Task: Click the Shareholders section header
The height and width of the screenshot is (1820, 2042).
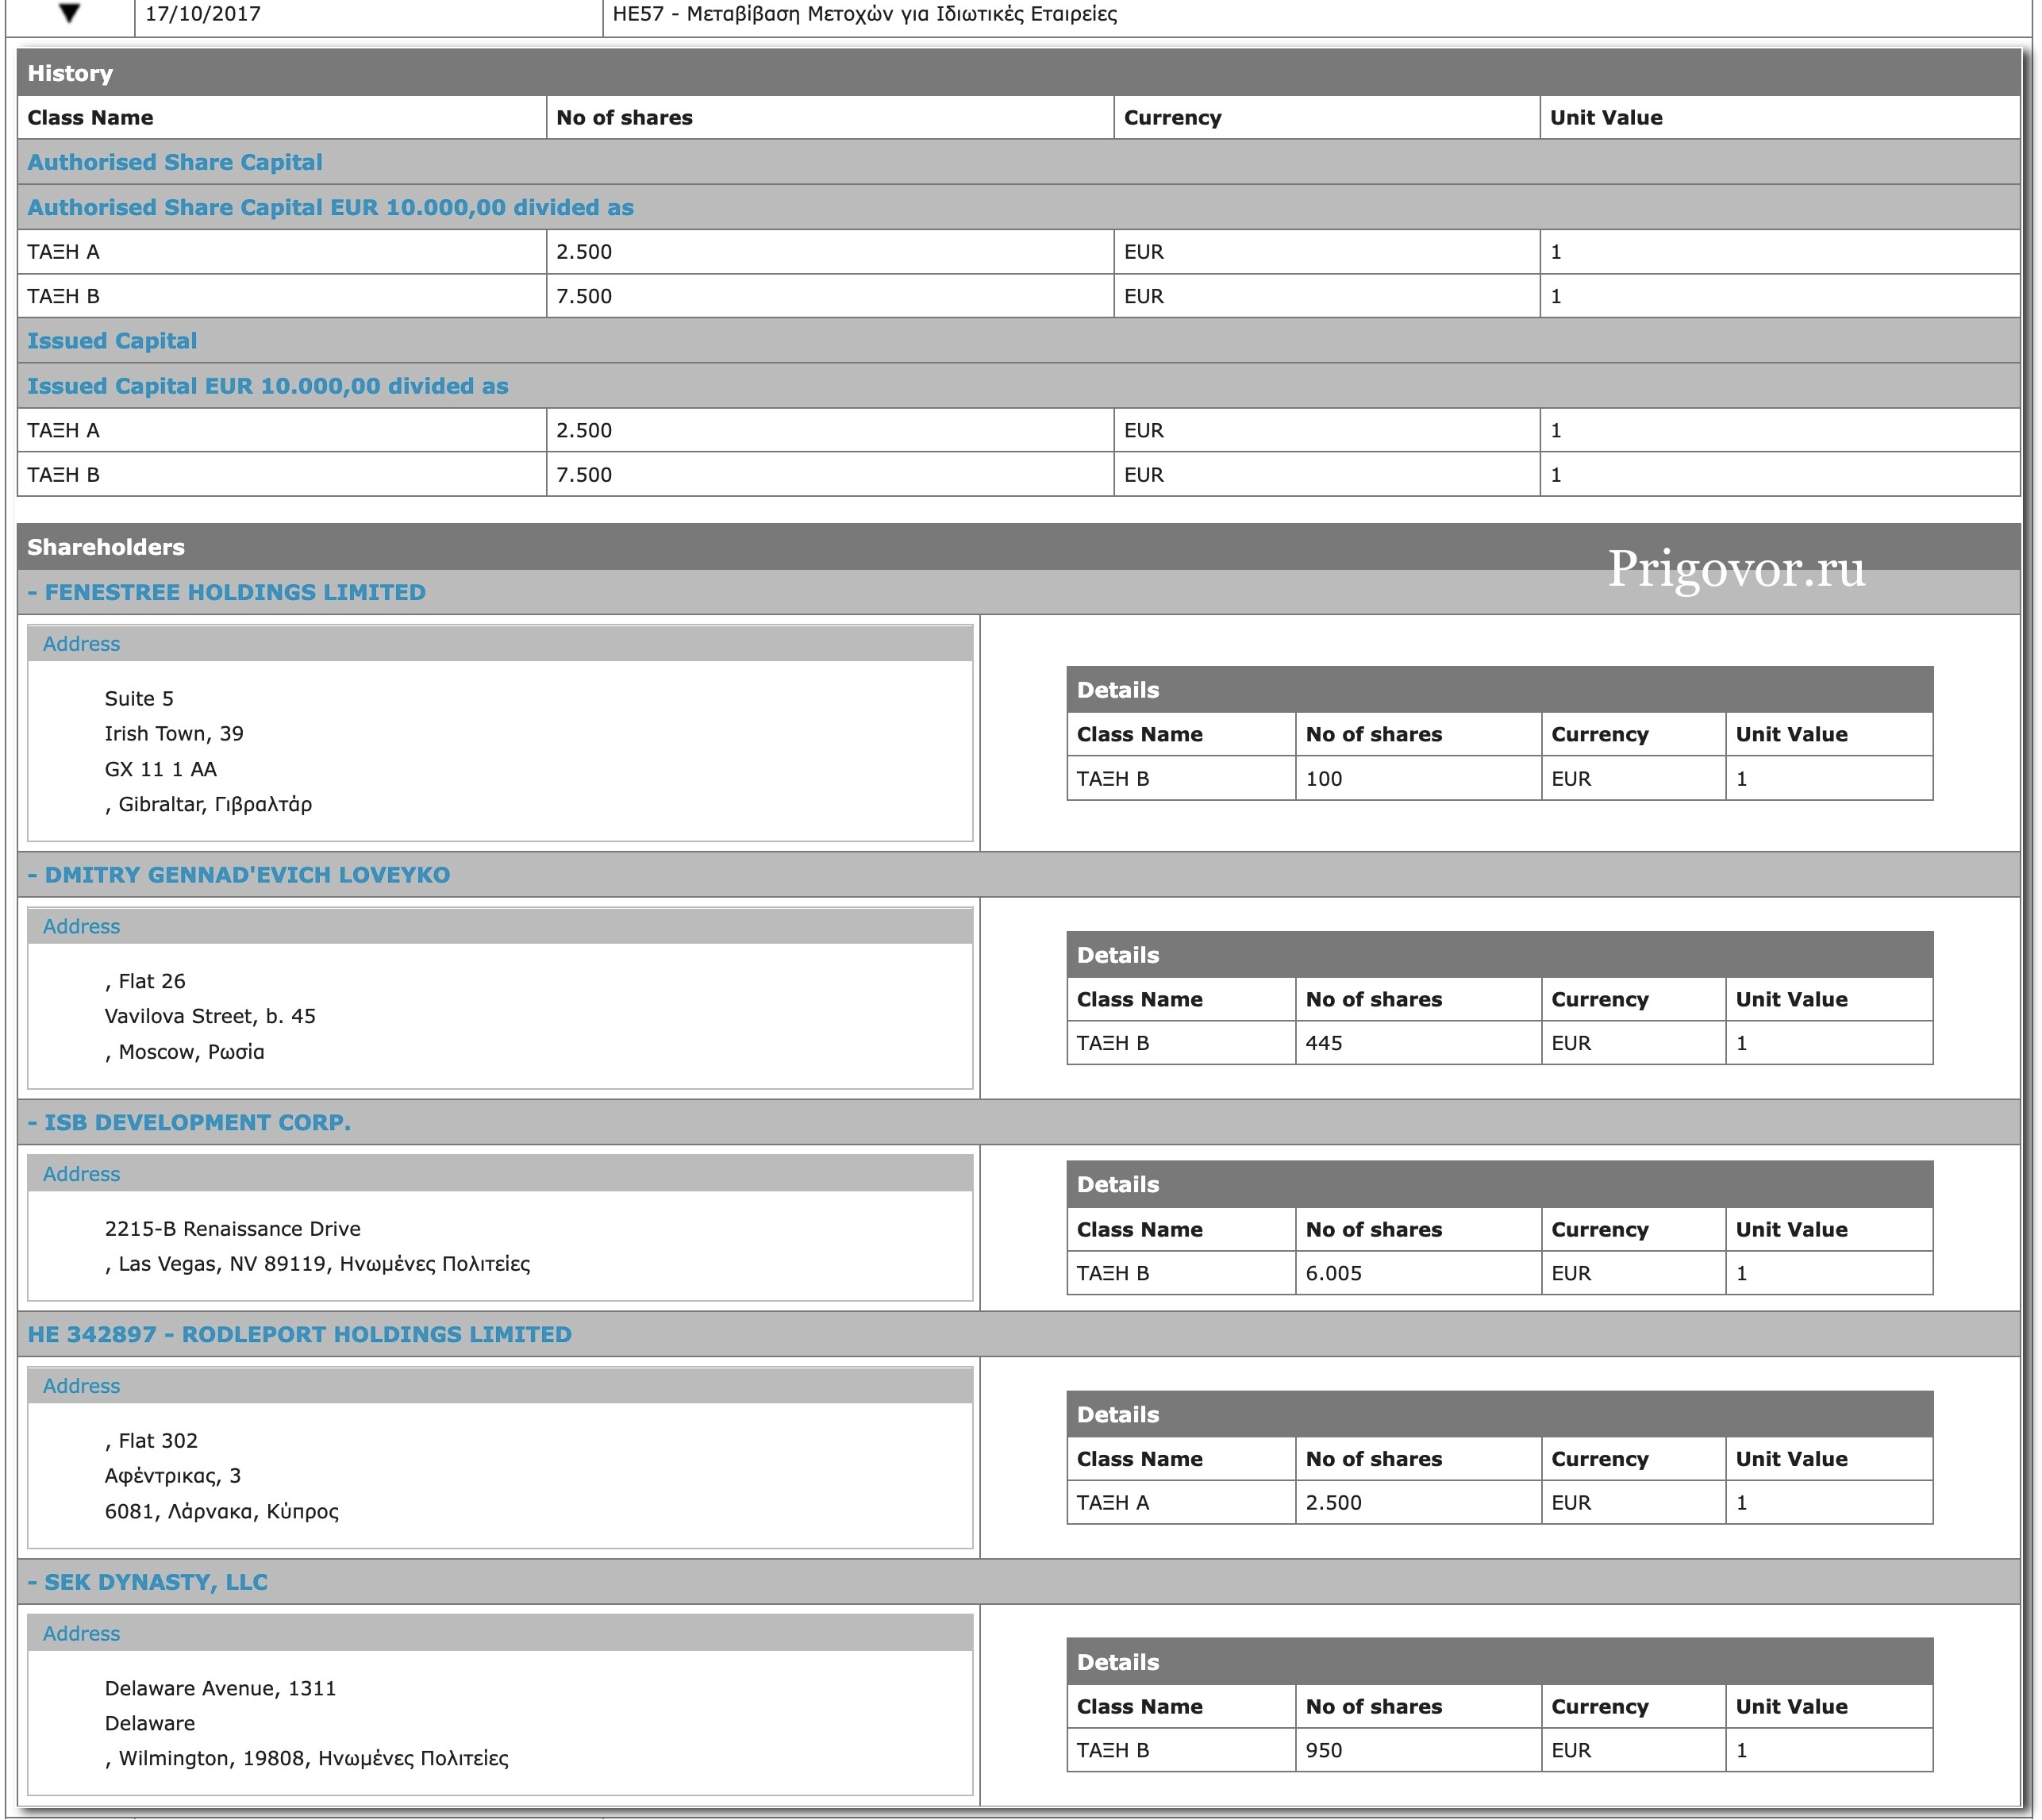Action: pos(106,547)
